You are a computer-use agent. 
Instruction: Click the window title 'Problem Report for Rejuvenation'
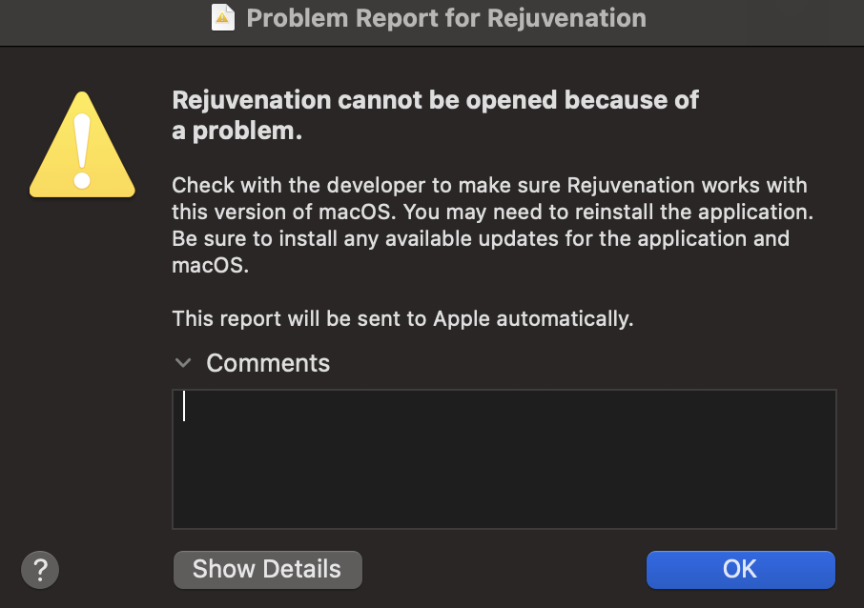click(x=446, y=17)
